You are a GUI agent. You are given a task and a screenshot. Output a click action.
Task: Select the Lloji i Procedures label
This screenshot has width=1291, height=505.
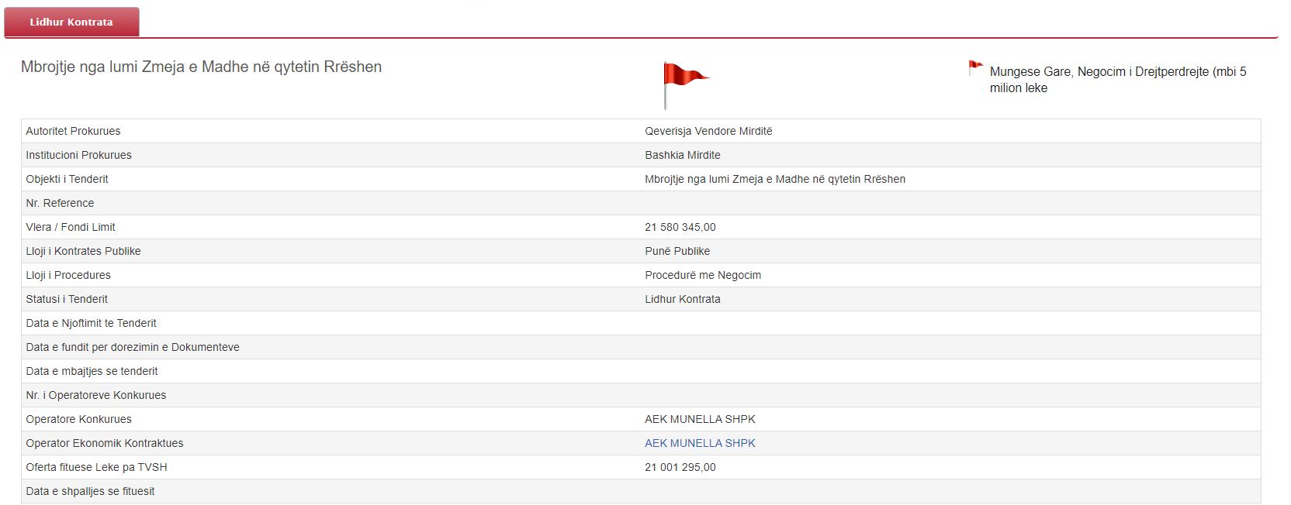tap(68, 275)
